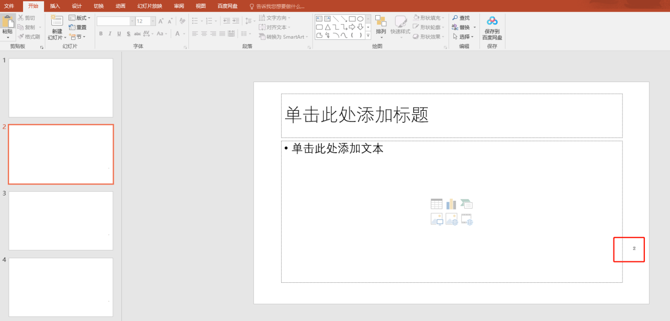
Task: Toggle bold formatting
Action: pyautogui.click(x=100, y=33)
